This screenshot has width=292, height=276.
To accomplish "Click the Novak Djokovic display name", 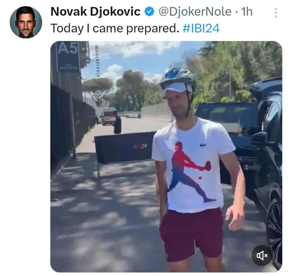I will 95,11.
